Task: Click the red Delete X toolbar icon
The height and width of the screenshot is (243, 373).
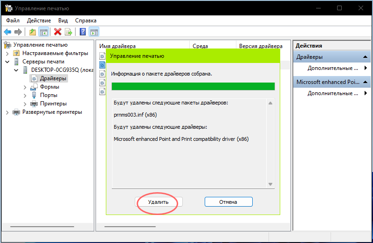Action: [57, 32]
